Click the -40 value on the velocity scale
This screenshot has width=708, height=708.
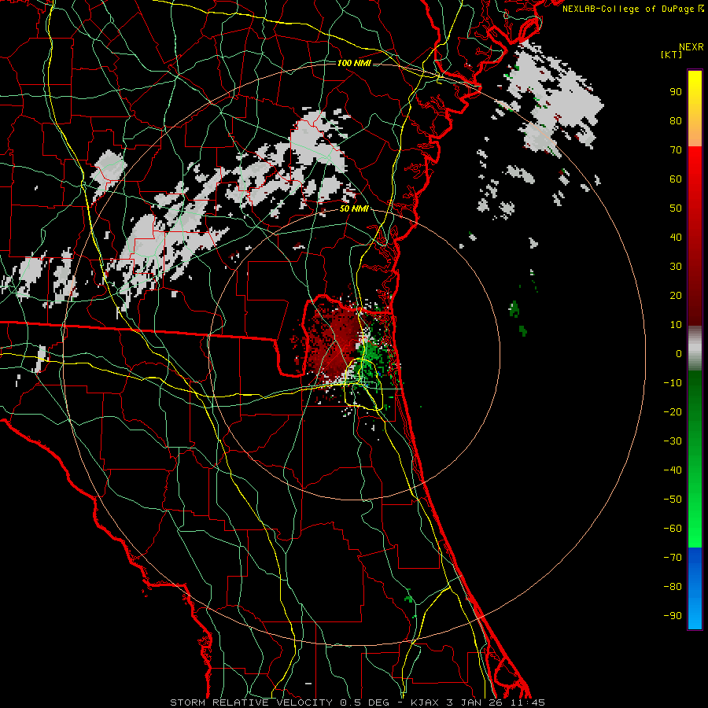(673, 470)
